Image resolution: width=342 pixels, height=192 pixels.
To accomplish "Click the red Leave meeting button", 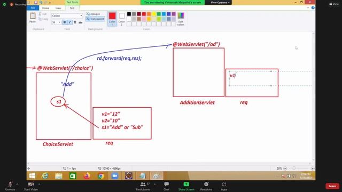I will pyautogui.click(x=332, y=186).
